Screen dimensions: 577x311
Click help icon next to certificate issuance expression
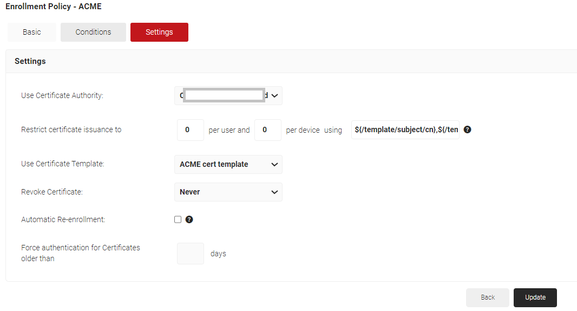point(468,130)
